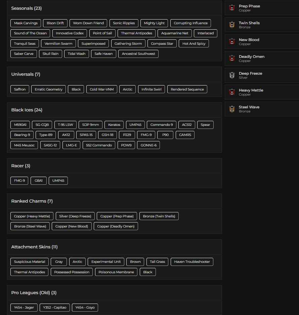Click the Interlaced tag
Screen dimensions: 299x315
coord(206,33)
